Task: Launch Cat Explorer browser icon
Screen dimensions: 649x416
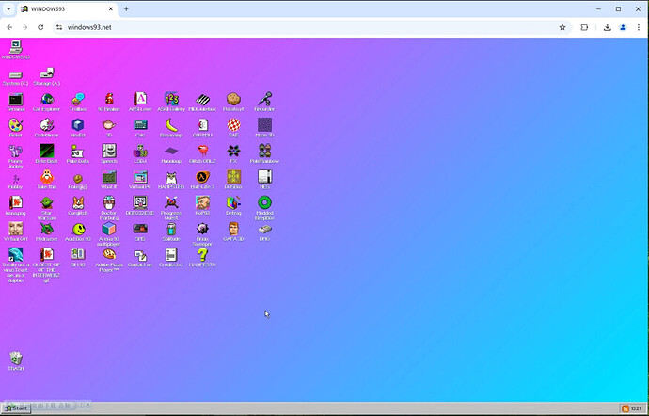Action: tap(47, 100)
